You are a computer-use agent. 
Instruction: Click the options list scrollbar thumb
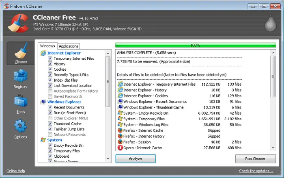[108, 82]
